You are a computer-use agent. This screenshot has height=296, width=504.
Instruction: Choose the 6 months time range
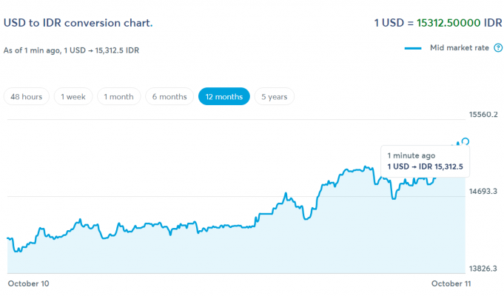169,97
